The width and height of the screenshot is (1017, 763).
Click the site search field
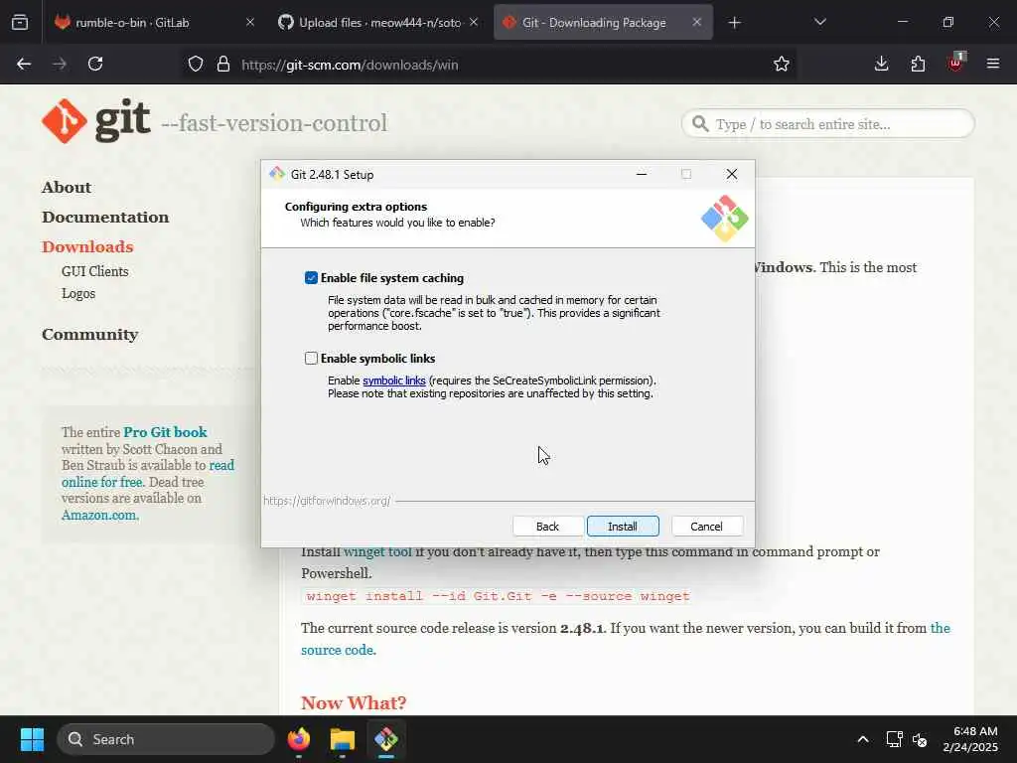tap(827, 123)
